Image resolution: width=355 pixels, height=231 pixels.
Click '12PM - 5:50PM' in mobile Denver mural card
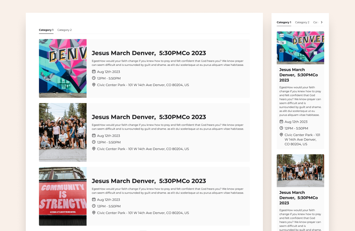pos(296,128)
